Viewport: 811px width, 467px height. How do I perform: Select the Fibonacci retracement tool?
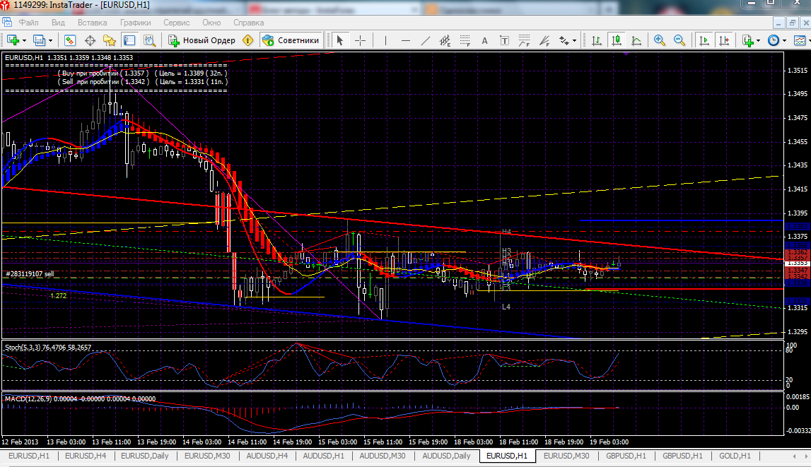coord(465,40)
